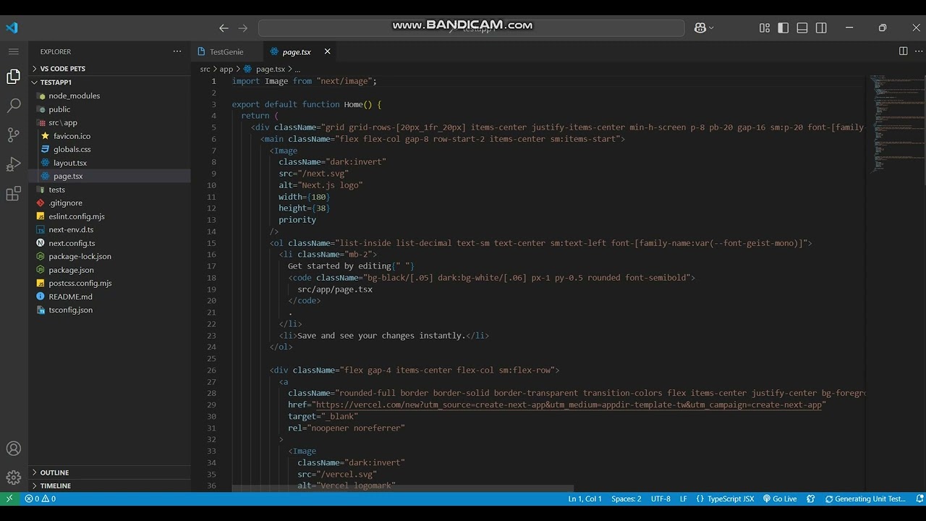Viewport: 926px width, 521px height.
Task: Expand the node_modules folder
Action: (109, 96)
